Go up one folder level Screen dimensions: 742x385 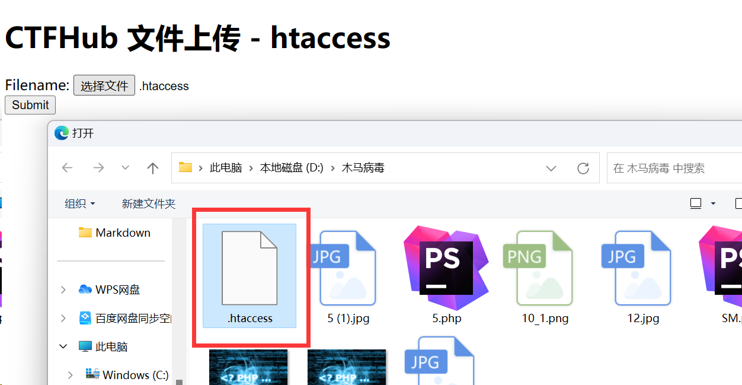pyautogui.click(x=153, y=168)
